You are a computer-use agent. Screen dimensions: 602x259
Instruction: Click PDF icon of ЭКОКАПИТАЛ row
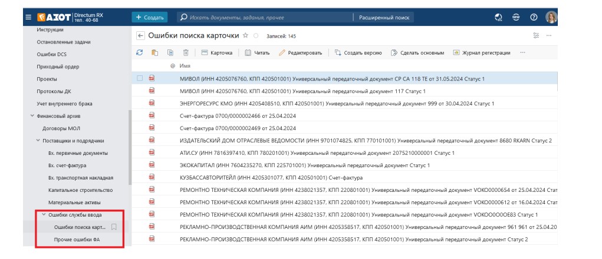(x=152, y=164)
